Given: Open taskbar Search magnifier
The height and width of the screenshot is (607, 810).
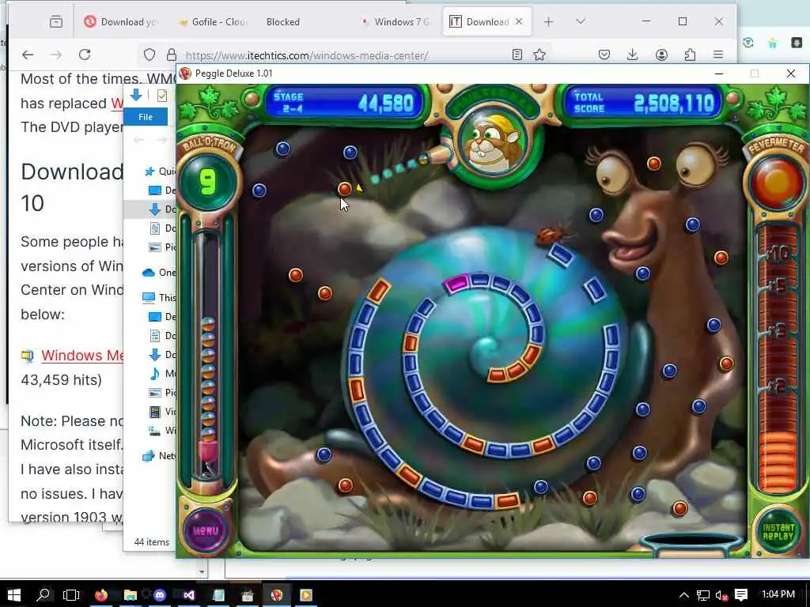Looking at the screenshot, I should point(44,595).
